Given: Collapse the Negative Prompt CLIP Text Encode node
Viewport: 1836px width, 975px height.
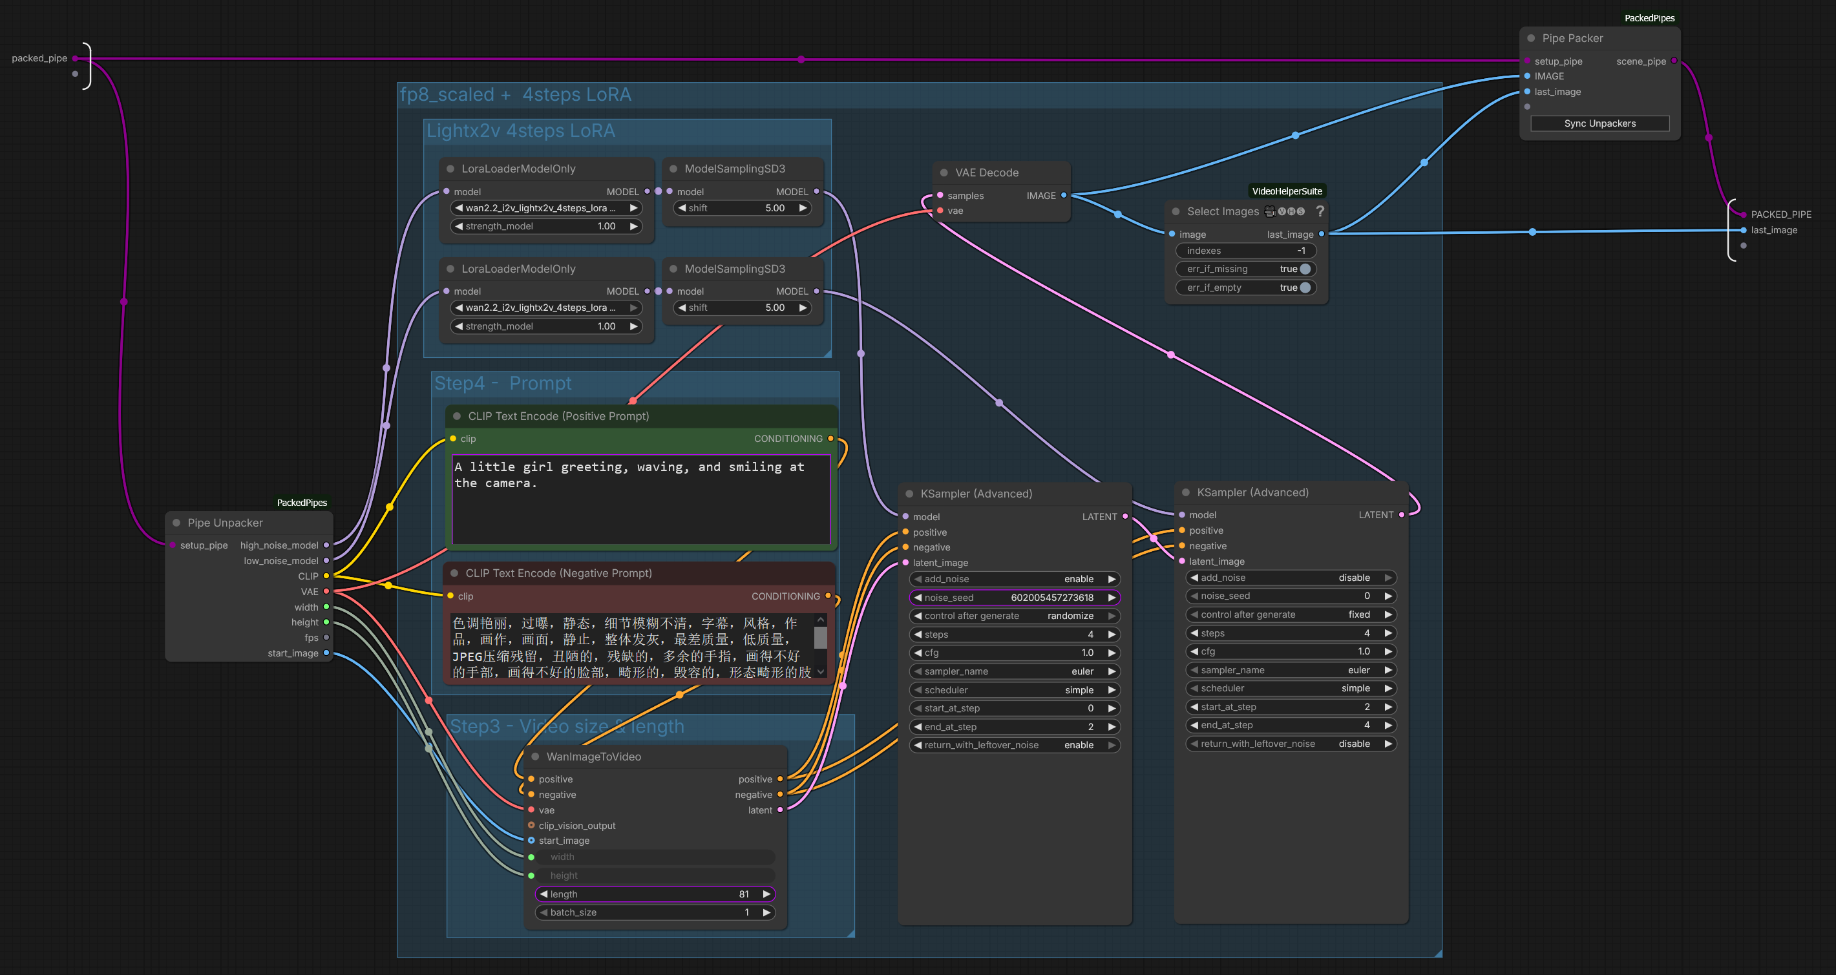Looking at the screenshot, I should point(454,573).
